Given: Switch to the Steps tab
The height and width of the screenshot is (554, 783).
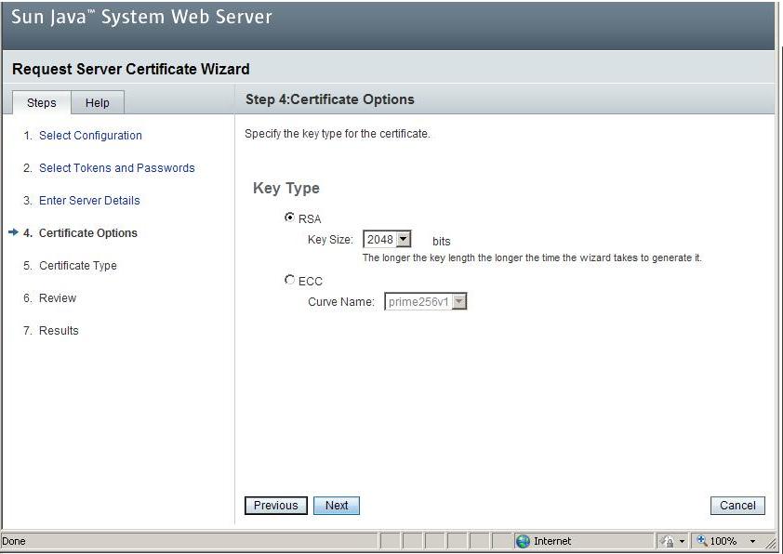Looking at the screenshot, I should click(41, 103).
